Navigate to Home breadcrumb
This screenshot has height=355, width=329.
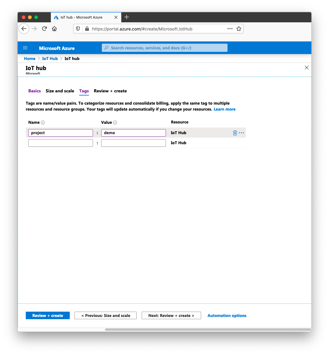click(30, 58)
